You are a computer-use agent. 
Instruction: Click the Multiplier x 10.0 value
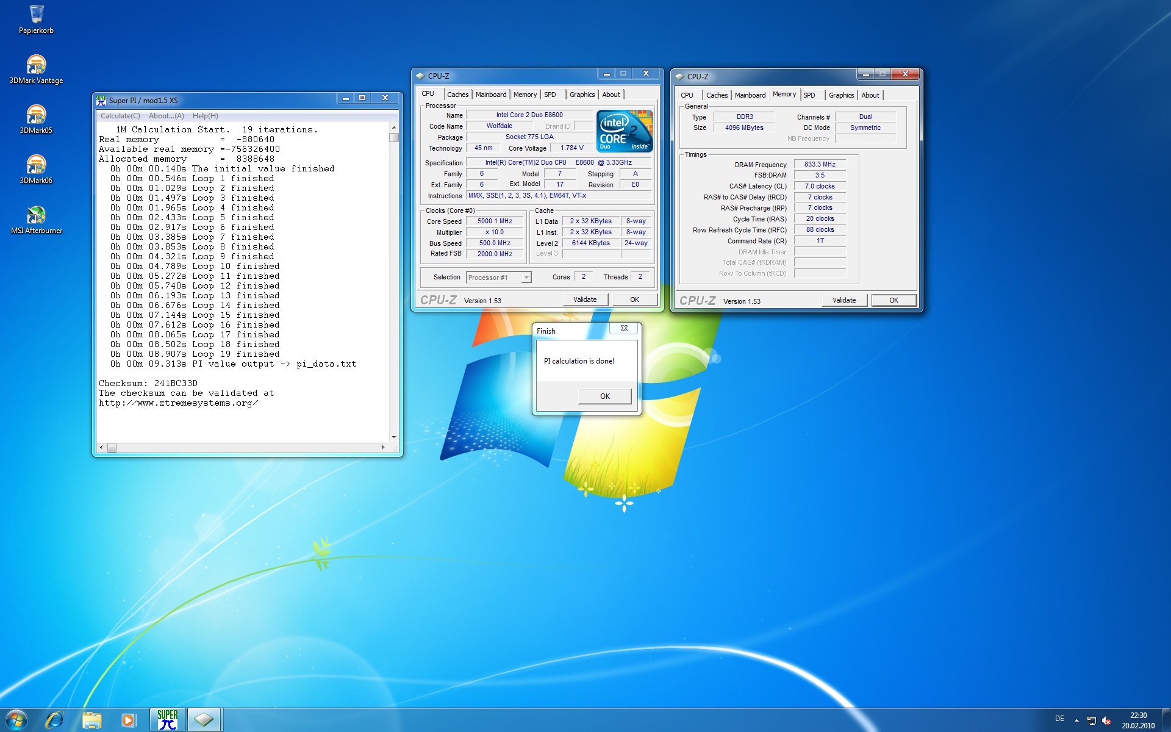(495, 232)
